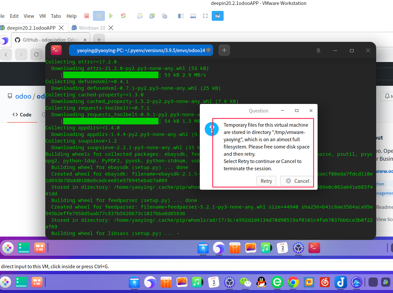The image size is (393, 293).
Task: Click the terminal app icon in the title bar
Action: (x=56, y=50)
